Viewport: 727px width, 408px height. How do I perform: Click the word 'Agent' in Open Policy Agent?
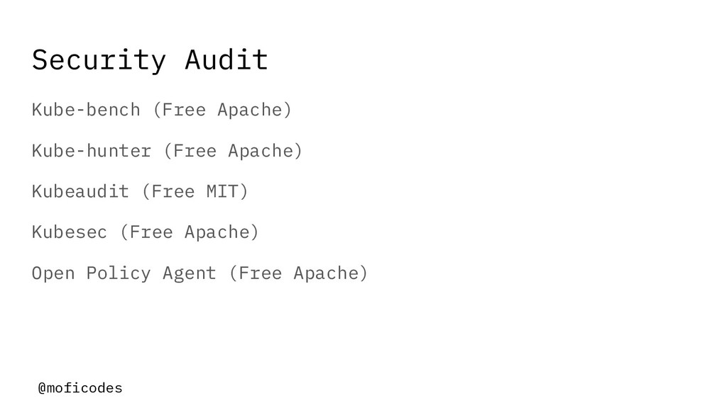[x=189, y=274]
